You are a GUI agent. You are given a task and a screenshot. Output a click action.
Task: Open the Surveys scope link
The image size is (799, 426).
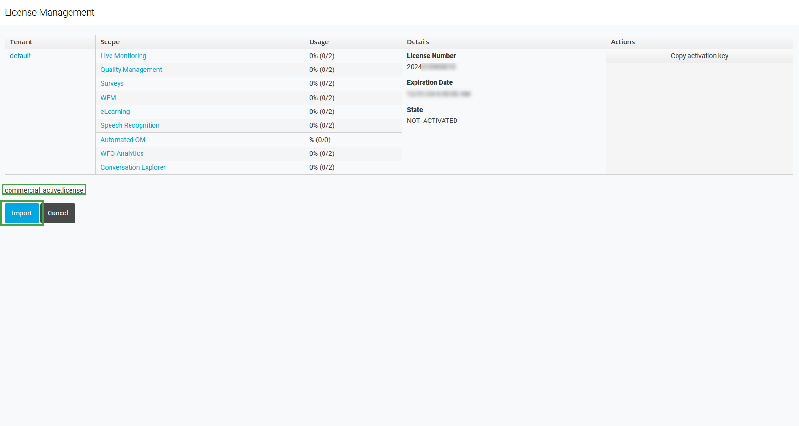(112, 83)
